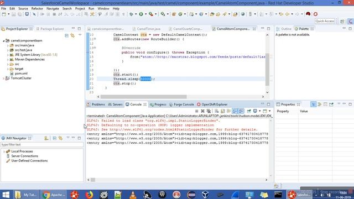The image size is (354, 199).
Task: Open the Display Selected Console dropdown
Action: click(259, 111)
